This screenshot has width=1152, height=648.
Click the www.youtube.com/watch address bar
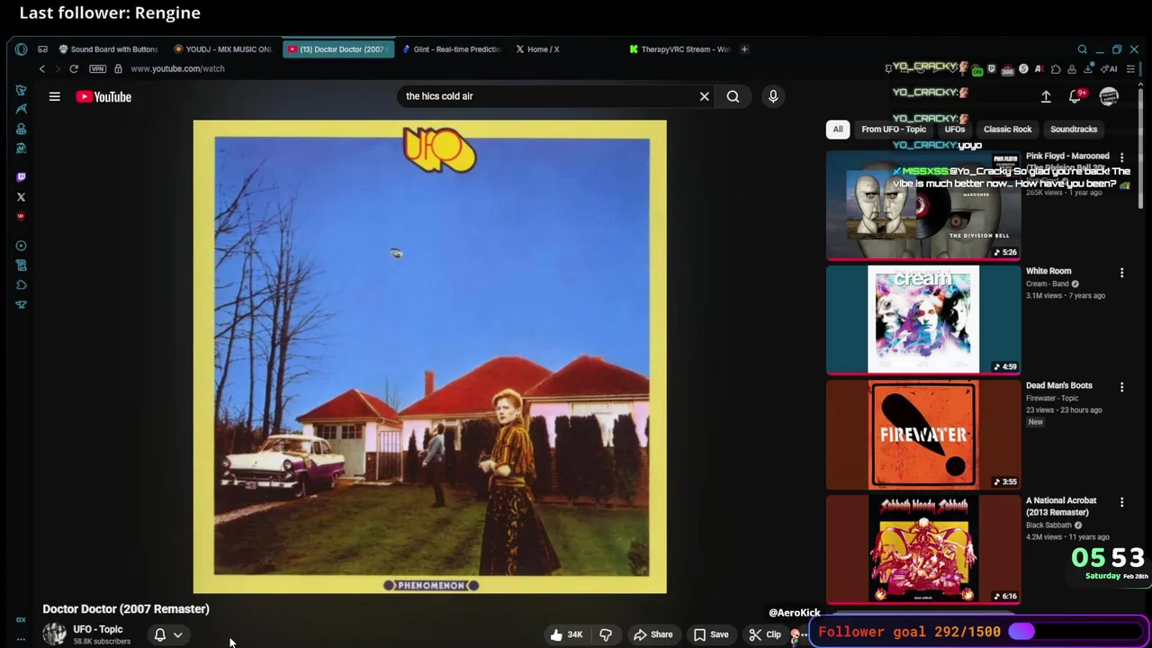pyautogui.click(x=177, y=68)
